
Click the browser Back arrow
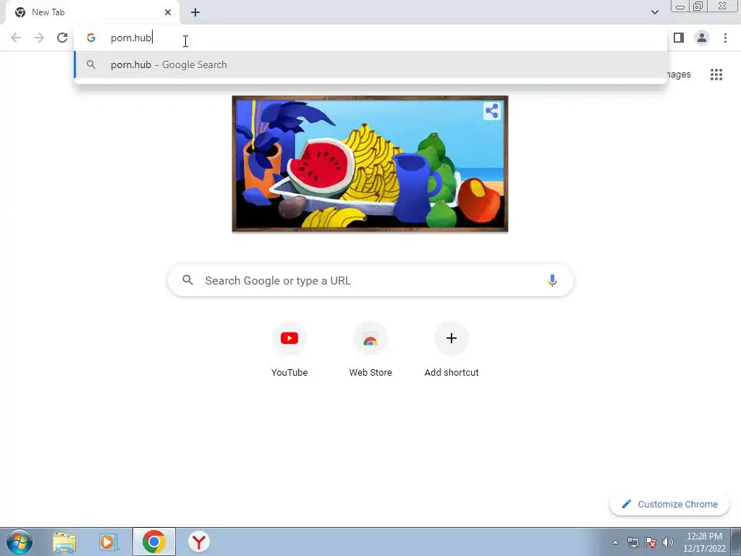[16, 38]
